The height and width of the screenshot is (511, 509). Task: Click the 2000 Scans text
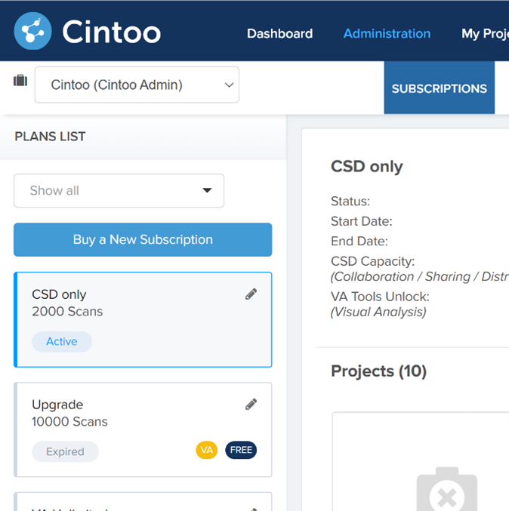[67, 312]
